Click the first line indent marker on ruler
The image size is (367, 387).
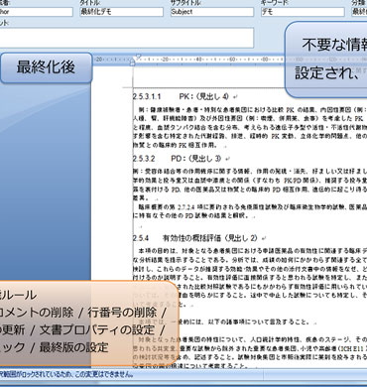coord(139,57)
